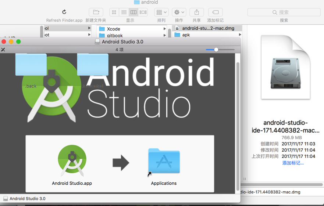Switch to icon view mode

click(114, 12)
